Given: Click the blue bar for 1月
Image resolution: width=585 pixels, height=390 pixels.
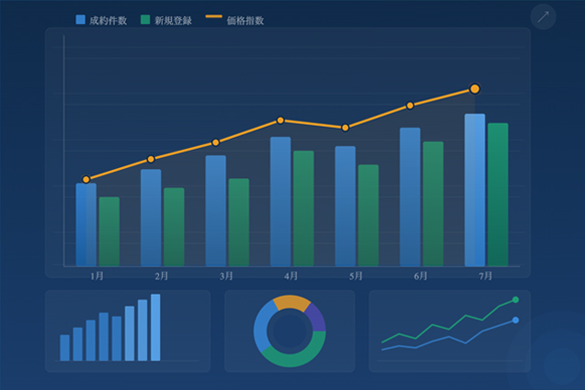Looking at the screenshot, I should click(x=86, y=225).
